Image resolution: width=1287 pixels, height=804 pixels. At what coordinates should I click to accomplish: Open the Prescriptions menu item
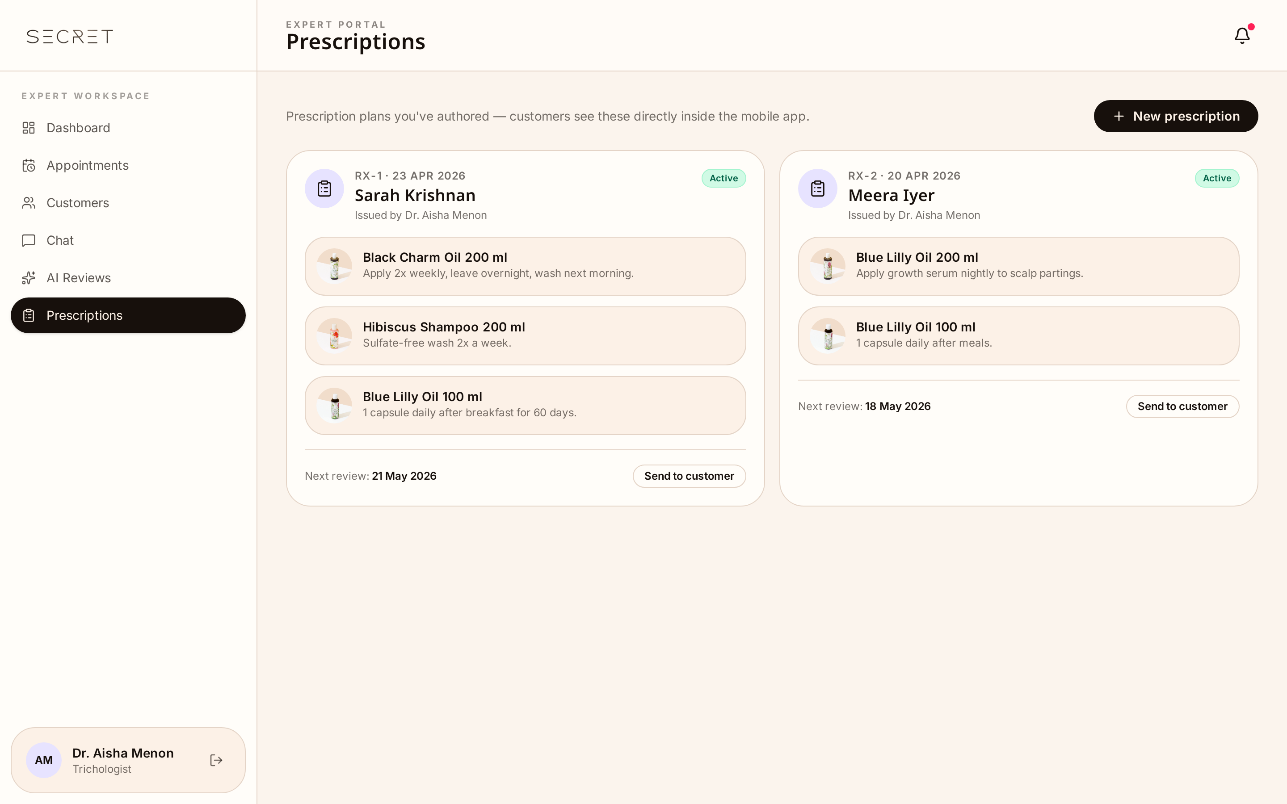click(128, 315)
